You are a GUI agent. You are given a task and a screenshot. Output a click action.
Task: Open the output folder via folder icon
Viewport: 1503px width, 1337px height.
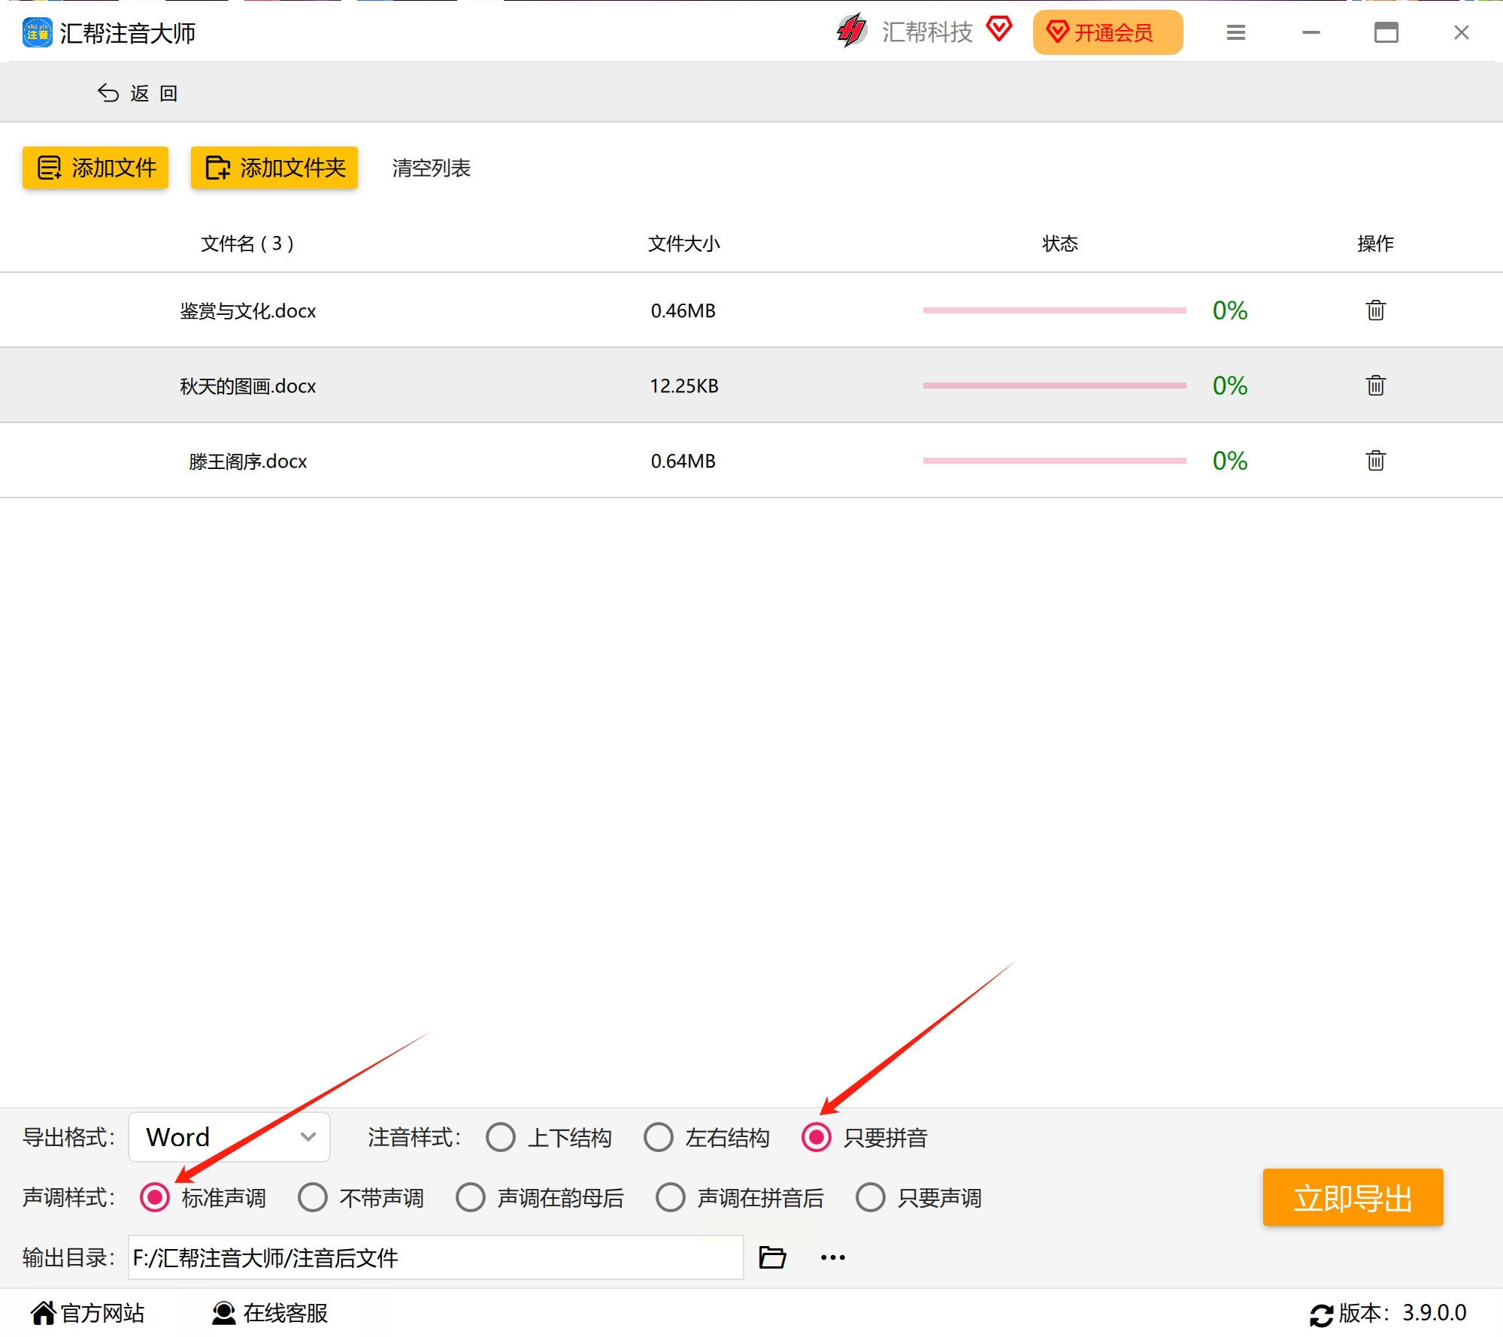tap(772, 1257)
